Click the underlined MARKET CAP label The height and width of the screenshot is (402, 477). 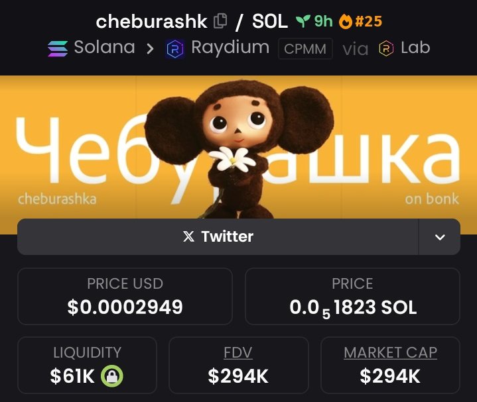[390, 352]
